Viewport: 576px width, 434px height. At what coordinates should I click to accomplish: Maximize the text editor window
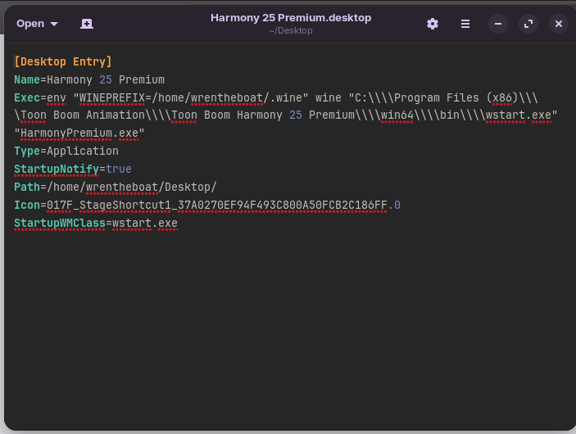pos(528,24)
